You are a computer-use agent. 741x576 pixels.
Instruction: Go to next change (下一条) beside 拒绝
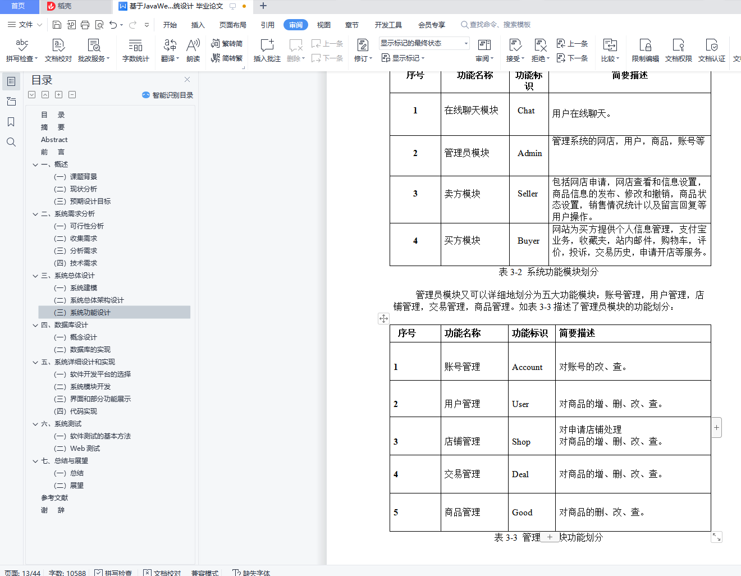tap(573, 58)
